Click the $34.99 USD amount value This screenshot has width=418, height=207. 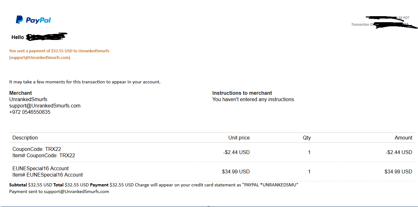coord(398,172)
